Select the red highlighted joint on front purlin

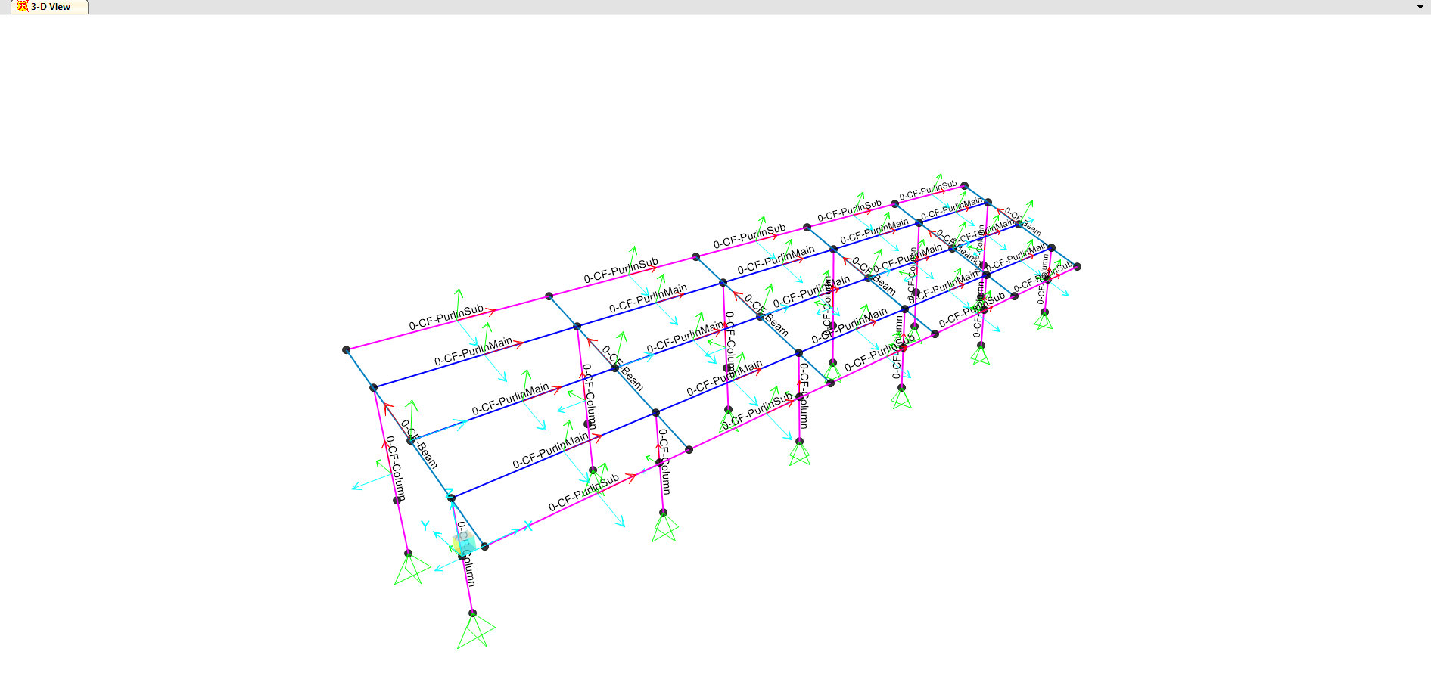pos(903,348)
